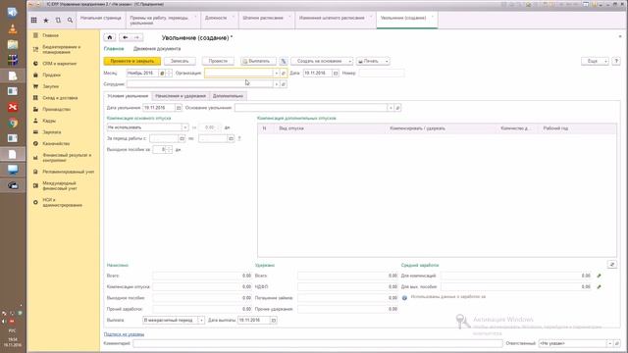Click the Провести button
The image size is (628, 353).
click(x=218, y=61)
